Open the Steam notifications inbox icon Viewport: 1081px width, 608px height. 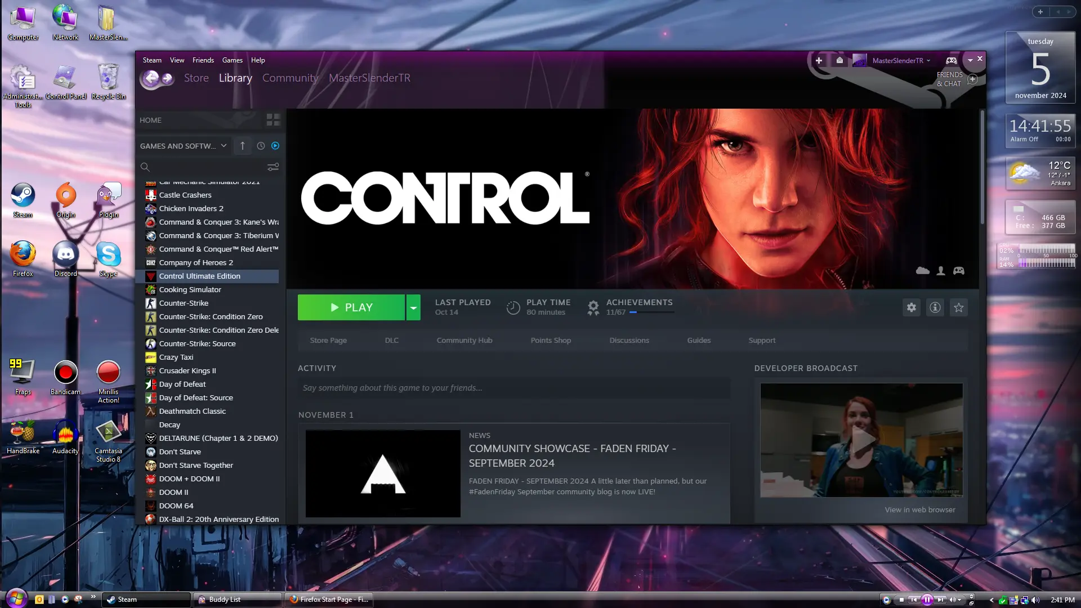coord(839,60)
